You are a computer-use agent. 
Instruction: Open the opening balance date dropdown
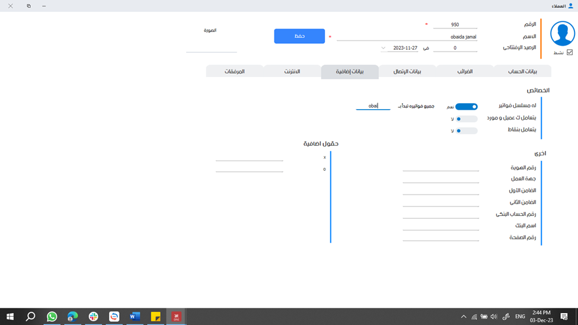click(x=383, y=48)
